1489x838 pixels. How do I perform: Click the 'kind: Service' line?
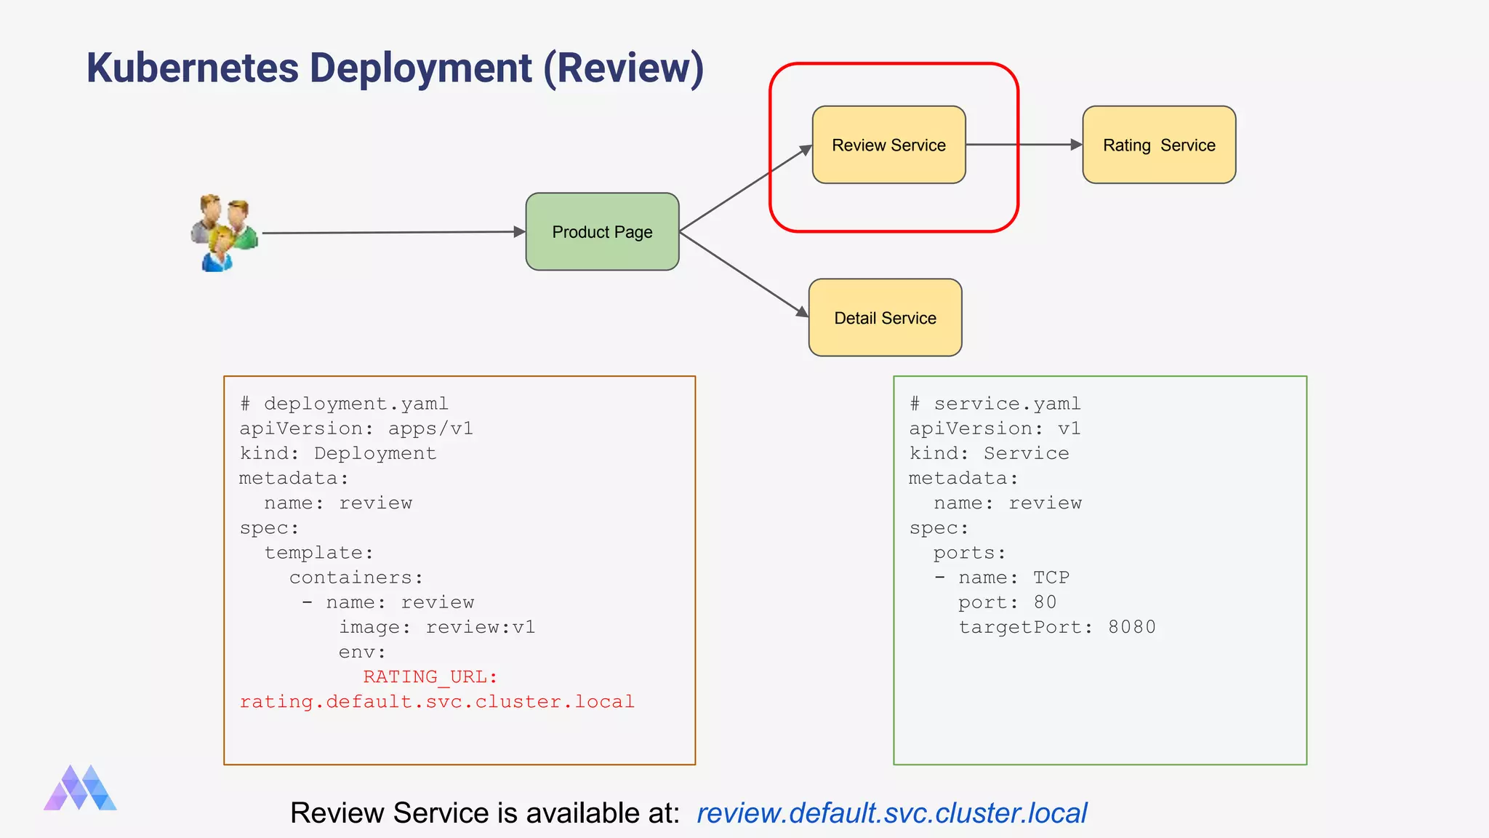989,453
